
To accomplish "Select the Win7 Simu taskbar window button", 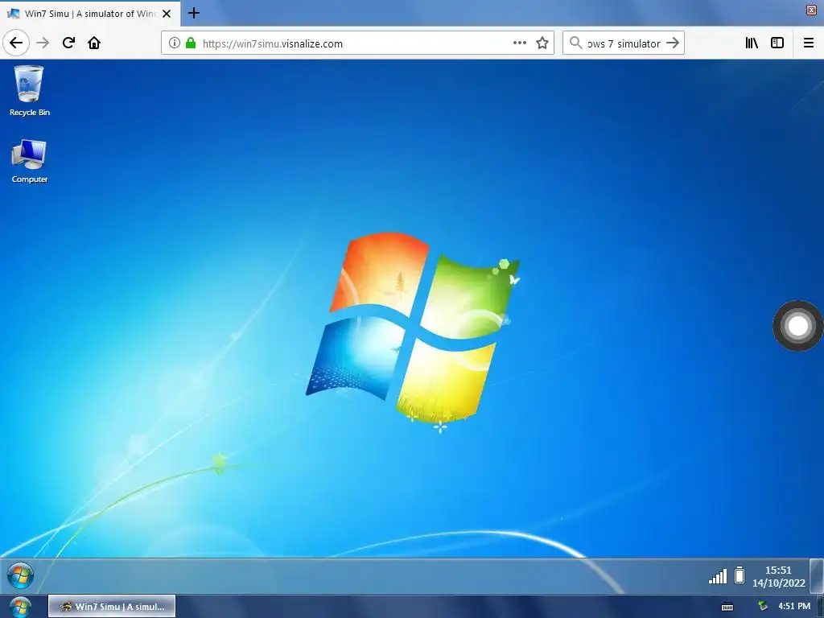I will 112,607.
